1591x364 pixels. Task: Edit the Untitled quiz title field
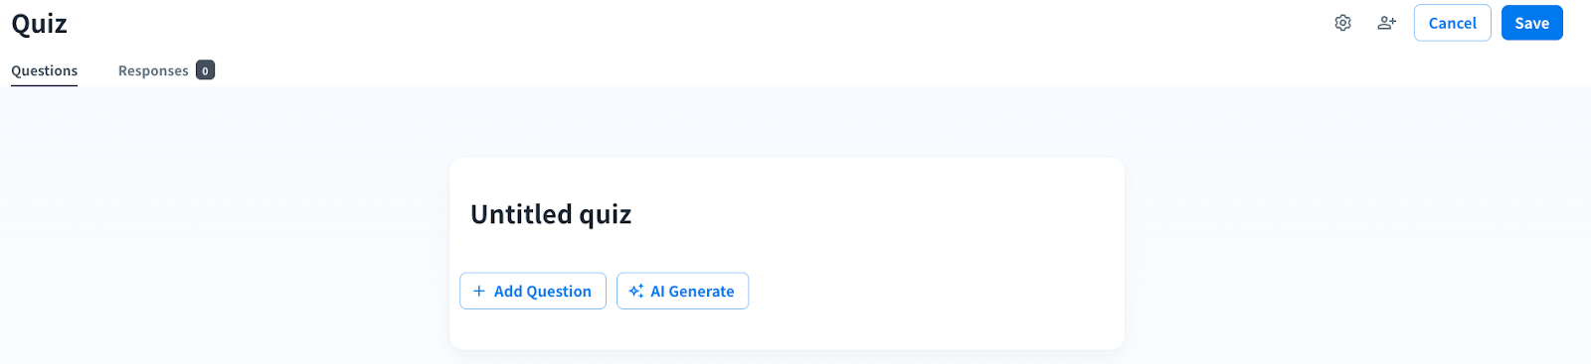[551, 214]
